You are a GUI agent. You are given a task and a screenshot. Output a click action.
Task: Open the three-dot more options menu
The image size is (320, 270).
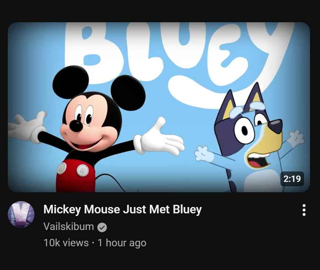click(x=304, y=210)
